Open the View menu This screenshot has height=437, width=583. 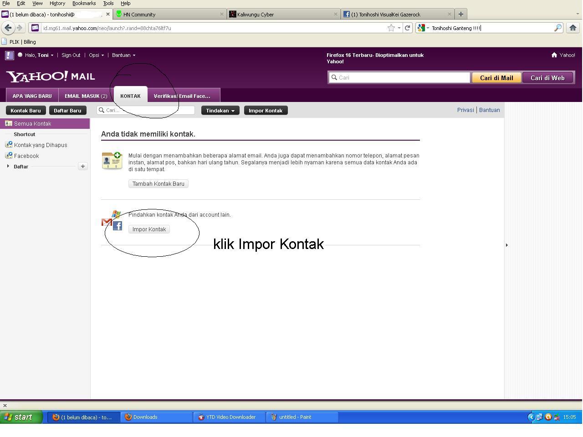[37, 3]
